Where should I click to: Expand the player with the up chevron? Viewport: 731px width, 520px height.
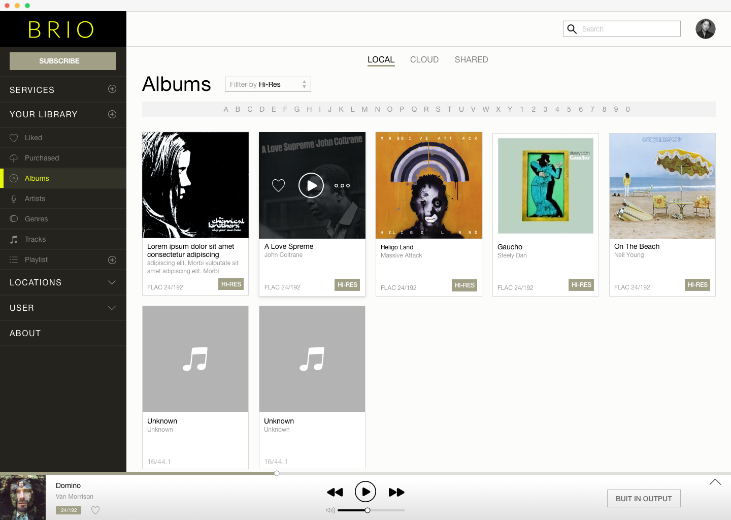click(715, 482)
